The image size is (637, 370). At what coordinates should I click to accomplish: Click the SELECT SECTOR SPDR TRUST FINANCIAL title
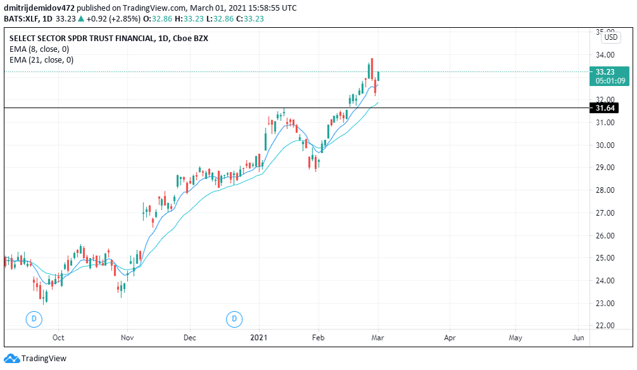tap(108, 39)
